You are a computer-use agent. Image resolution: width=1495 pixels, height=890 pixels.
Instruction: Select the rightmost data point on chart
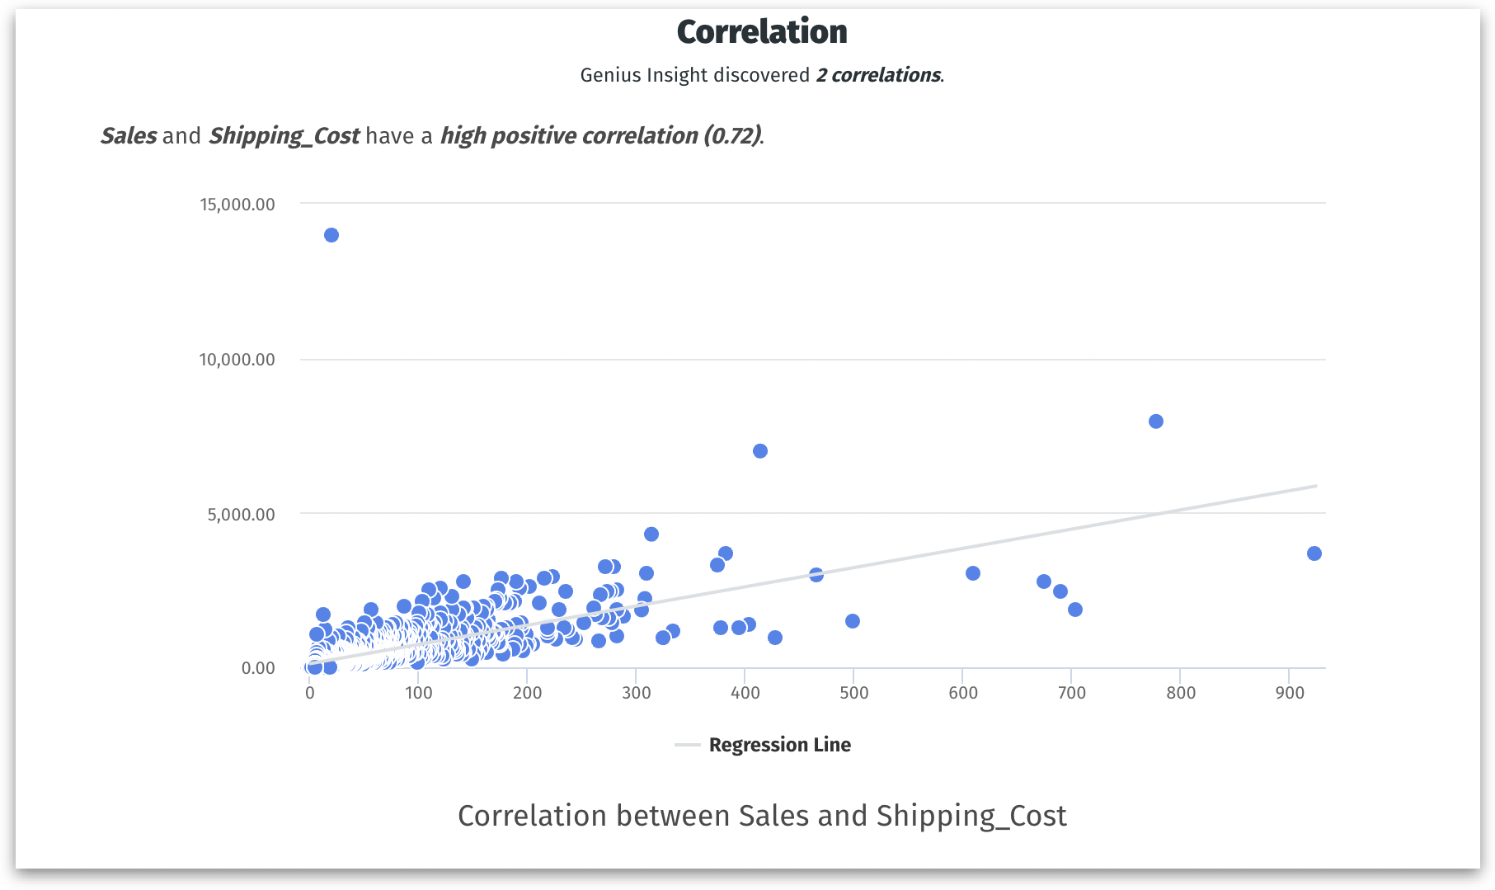point(1314,553)
